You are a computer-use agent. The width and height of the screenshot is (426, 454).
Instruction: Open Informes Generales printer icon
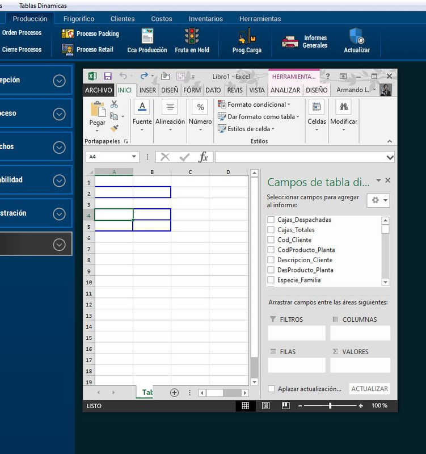pos(305,41)
